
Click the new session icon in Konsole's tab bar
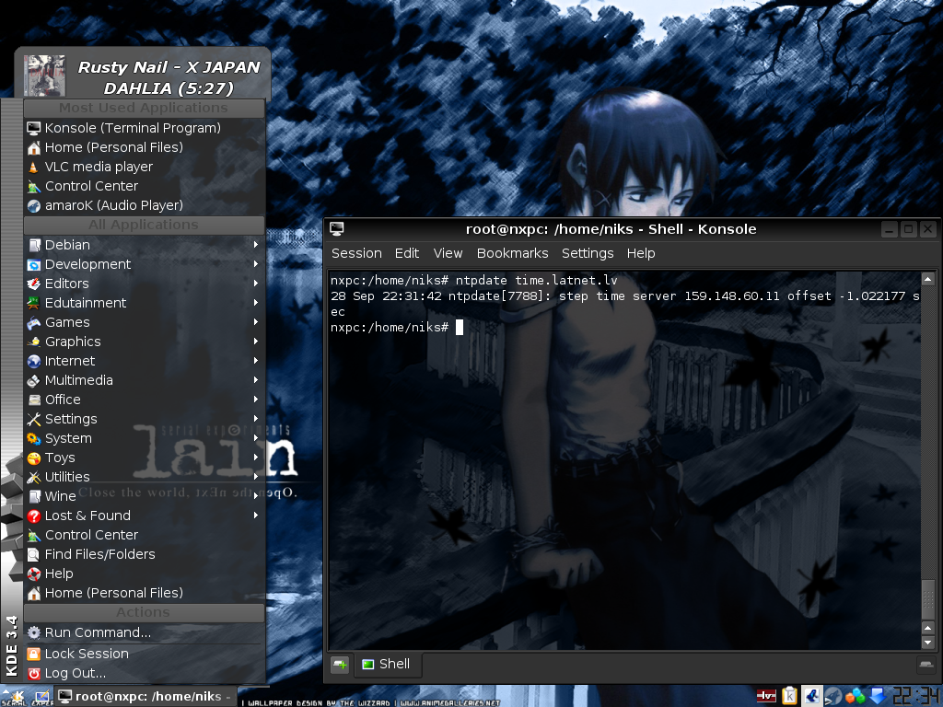(340, 665)
